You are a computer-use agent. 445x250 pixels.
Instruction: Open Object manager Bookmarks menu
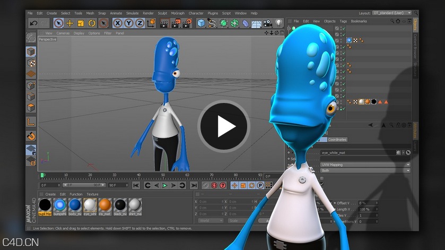tap(359, 21)
